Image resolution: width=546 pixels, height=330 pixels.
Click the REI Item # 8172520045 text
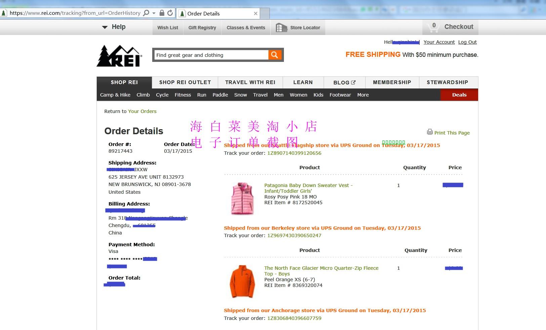pos(293,203)
